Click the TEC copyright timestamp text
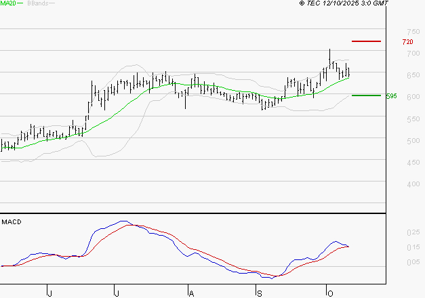The height and width of the screenshot is (298, 425). coord(344,4)
